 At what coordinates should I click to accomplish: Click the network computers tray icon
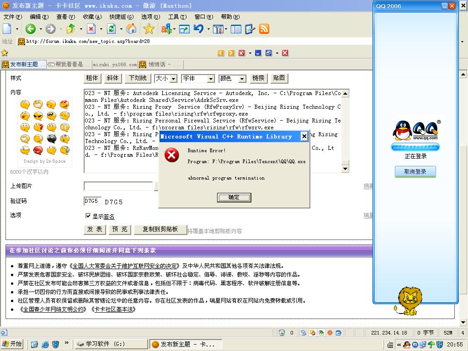423,345
